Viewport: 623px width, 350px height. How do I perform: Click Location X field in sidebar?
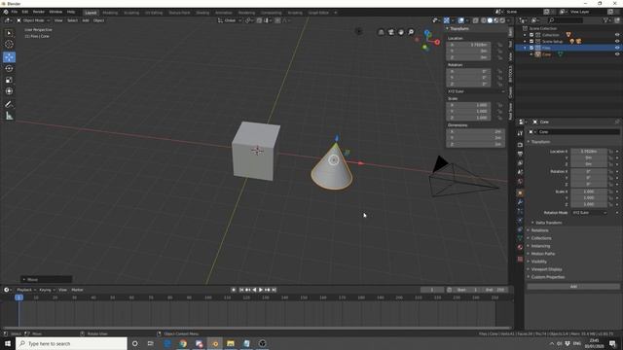coord(468,45)
